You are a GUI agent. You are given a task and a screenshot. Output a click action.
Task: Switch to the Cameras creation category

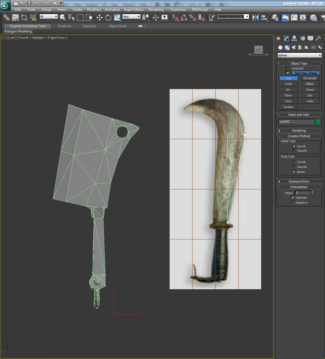point(300,47)
